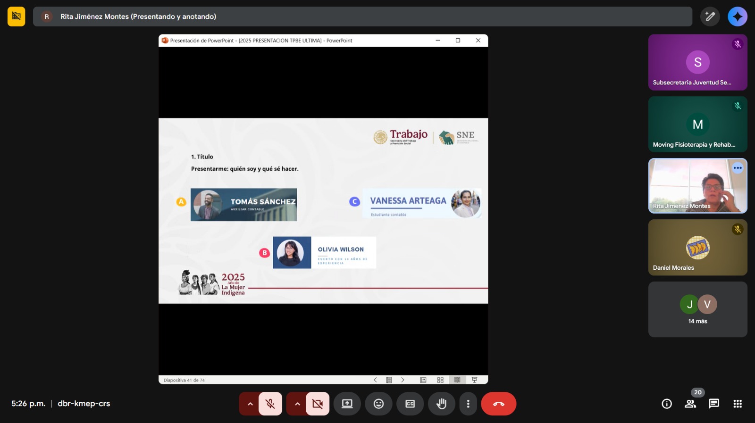This screenshot has height=423, width=755.
Task: Send a reaction with the emoji icon
Action: [x=378, y=404]
